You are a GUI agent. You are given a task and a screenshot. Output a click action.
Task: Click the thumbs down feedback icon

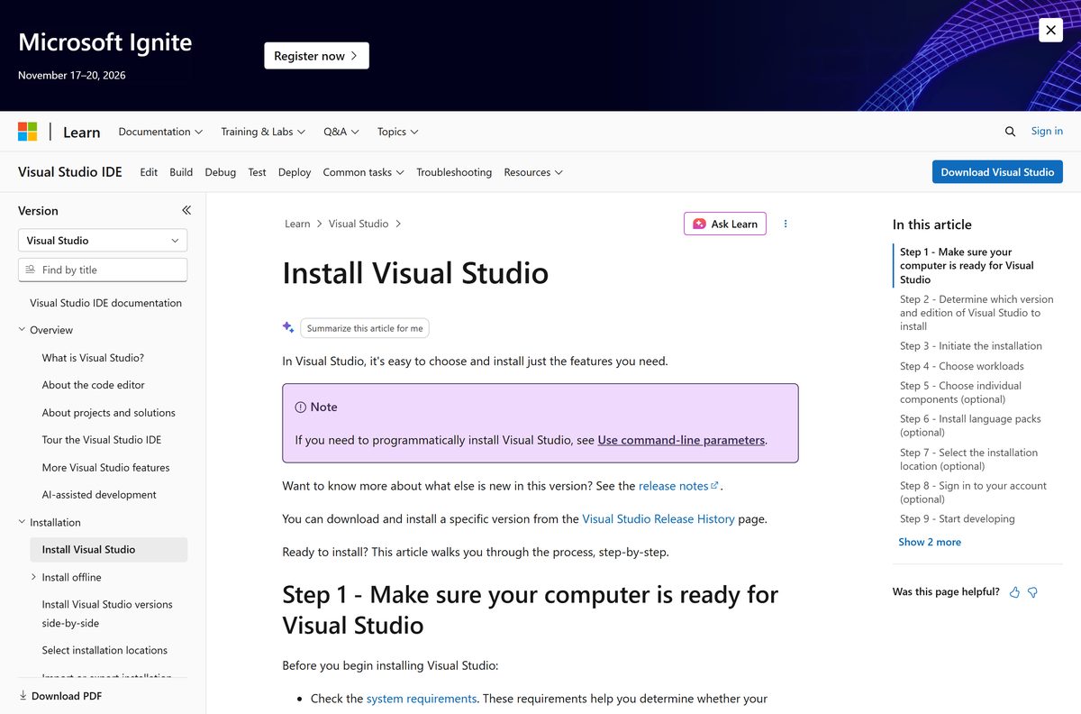point(1033,592)
